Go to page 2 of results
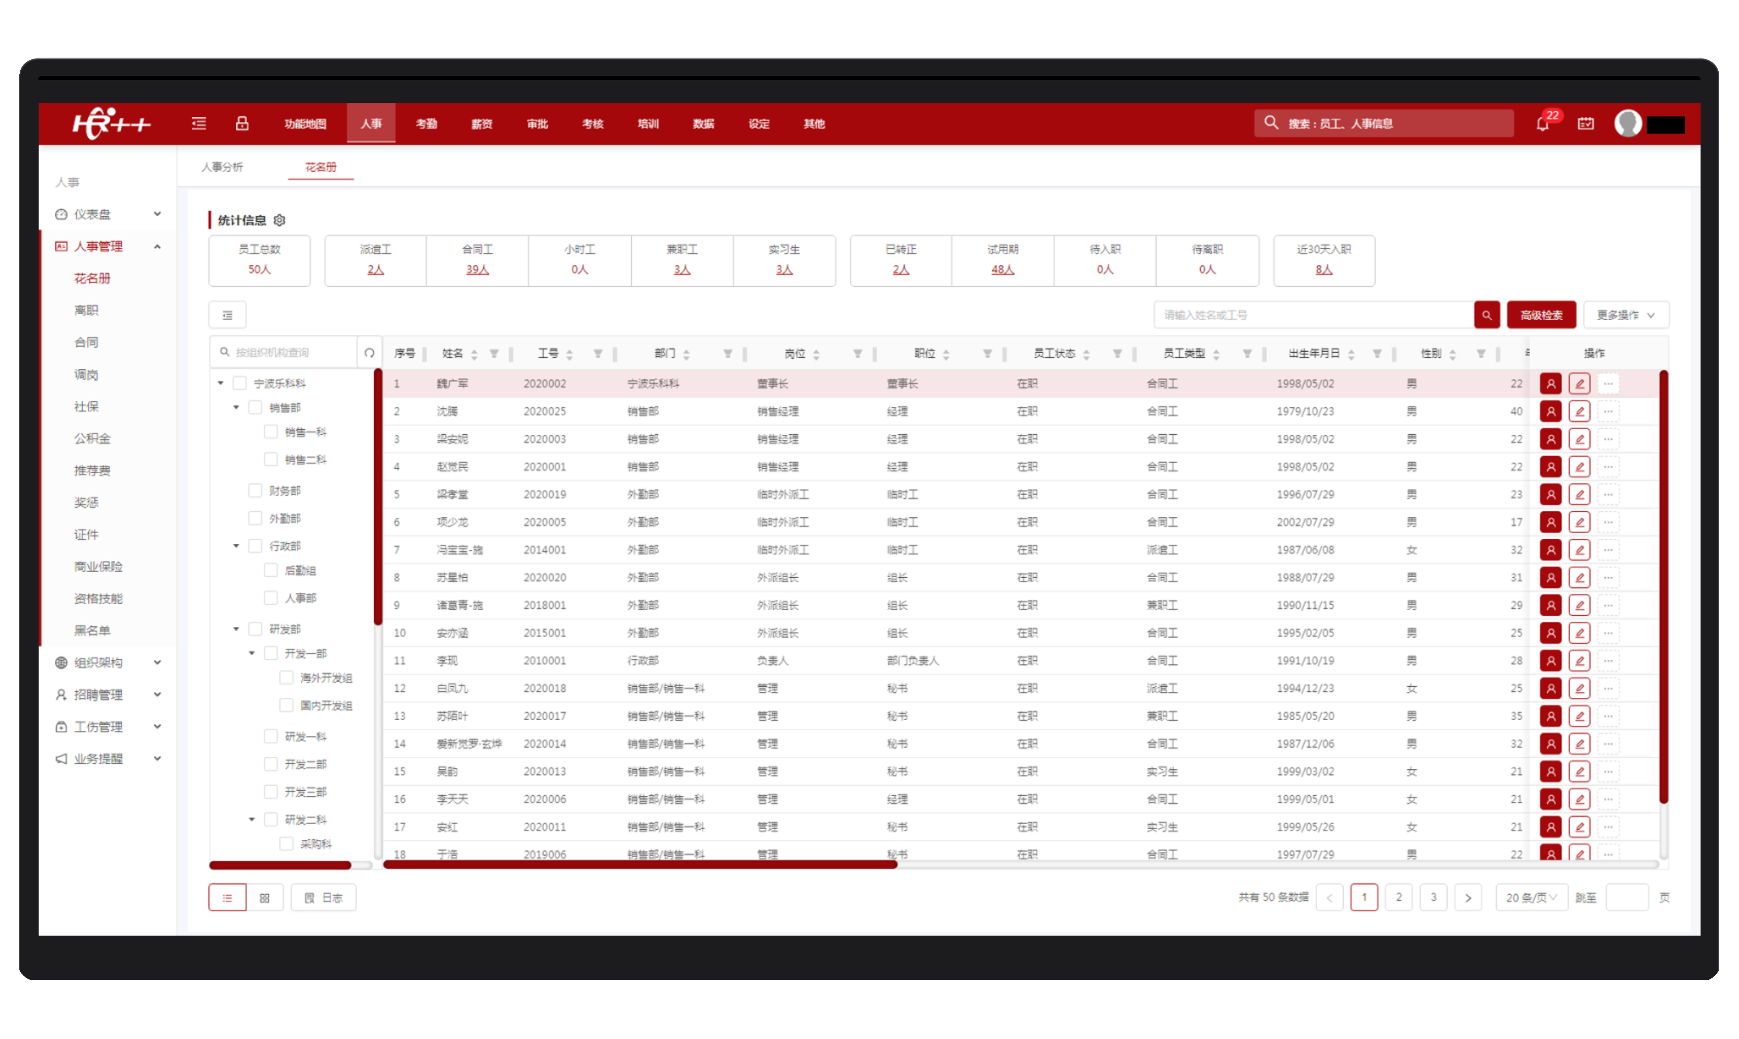The width and height of the screenshot is (1739, 1039). click(x=1398, y=898)
